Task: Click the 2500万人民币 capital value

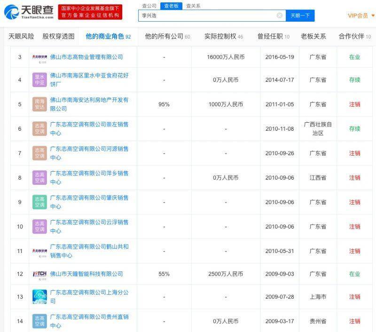Action: [x=226, y=274]
